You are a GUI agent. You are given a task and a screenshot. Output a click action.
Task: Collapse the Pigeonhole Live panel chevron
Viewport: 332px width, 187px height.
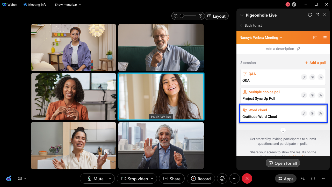[242, 15]
